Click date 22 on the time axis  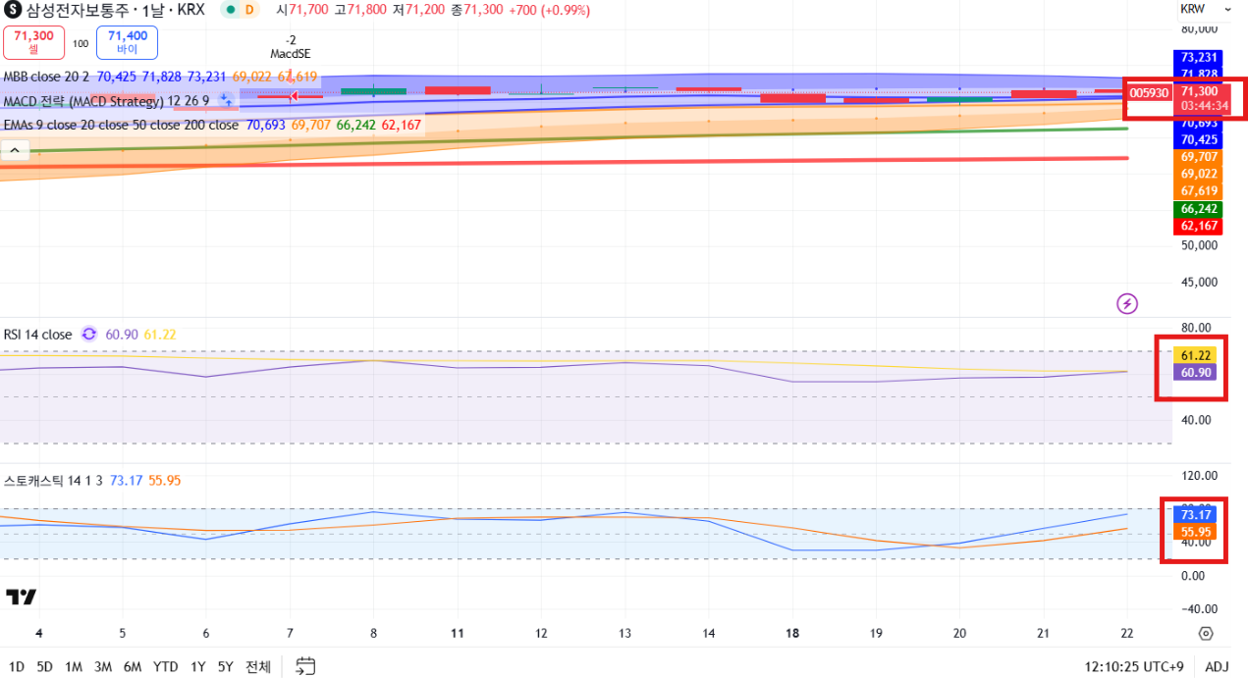pyautogui.click(x=1127, y=633)
